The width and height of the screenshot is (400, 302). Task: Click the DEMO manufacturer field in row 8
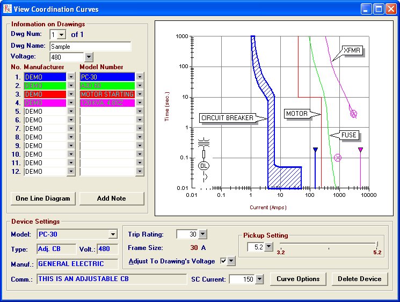click(45, 137)
